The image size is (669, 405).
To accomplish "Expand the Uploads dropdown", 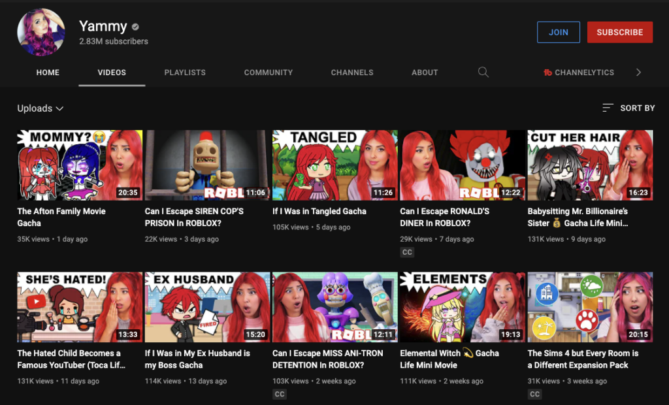I will 41,108.
